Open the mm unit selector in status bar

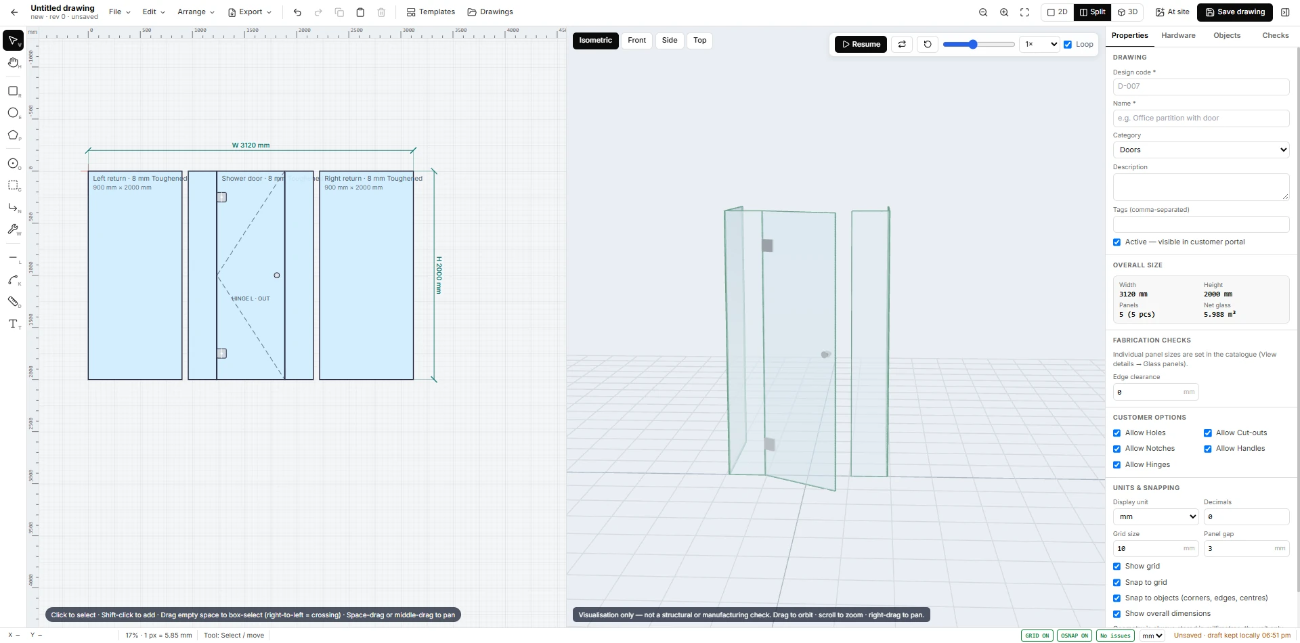pos(1152,636)
